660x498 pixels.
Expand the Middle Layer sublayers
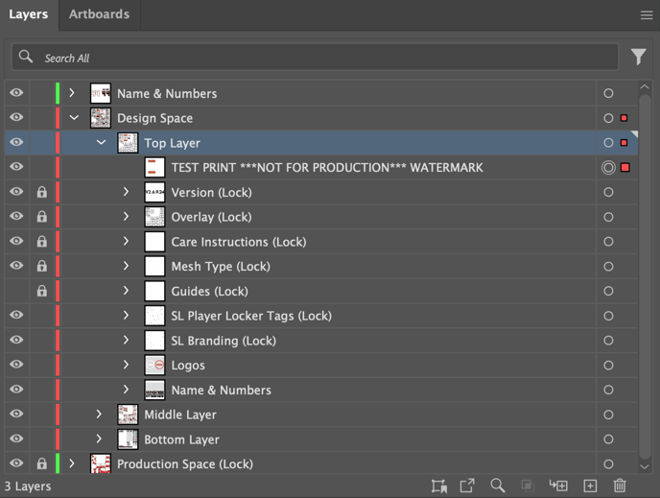(99, 415)
